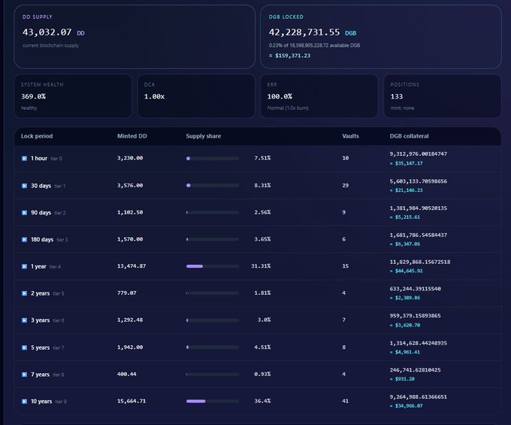Open the ERR 100.0% card

click(319, 96)
